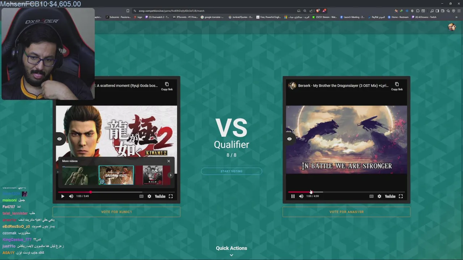Open the user profile avatar top right
Image resolution: width=463 pixels, height=260 pixels.
point(451,27)
